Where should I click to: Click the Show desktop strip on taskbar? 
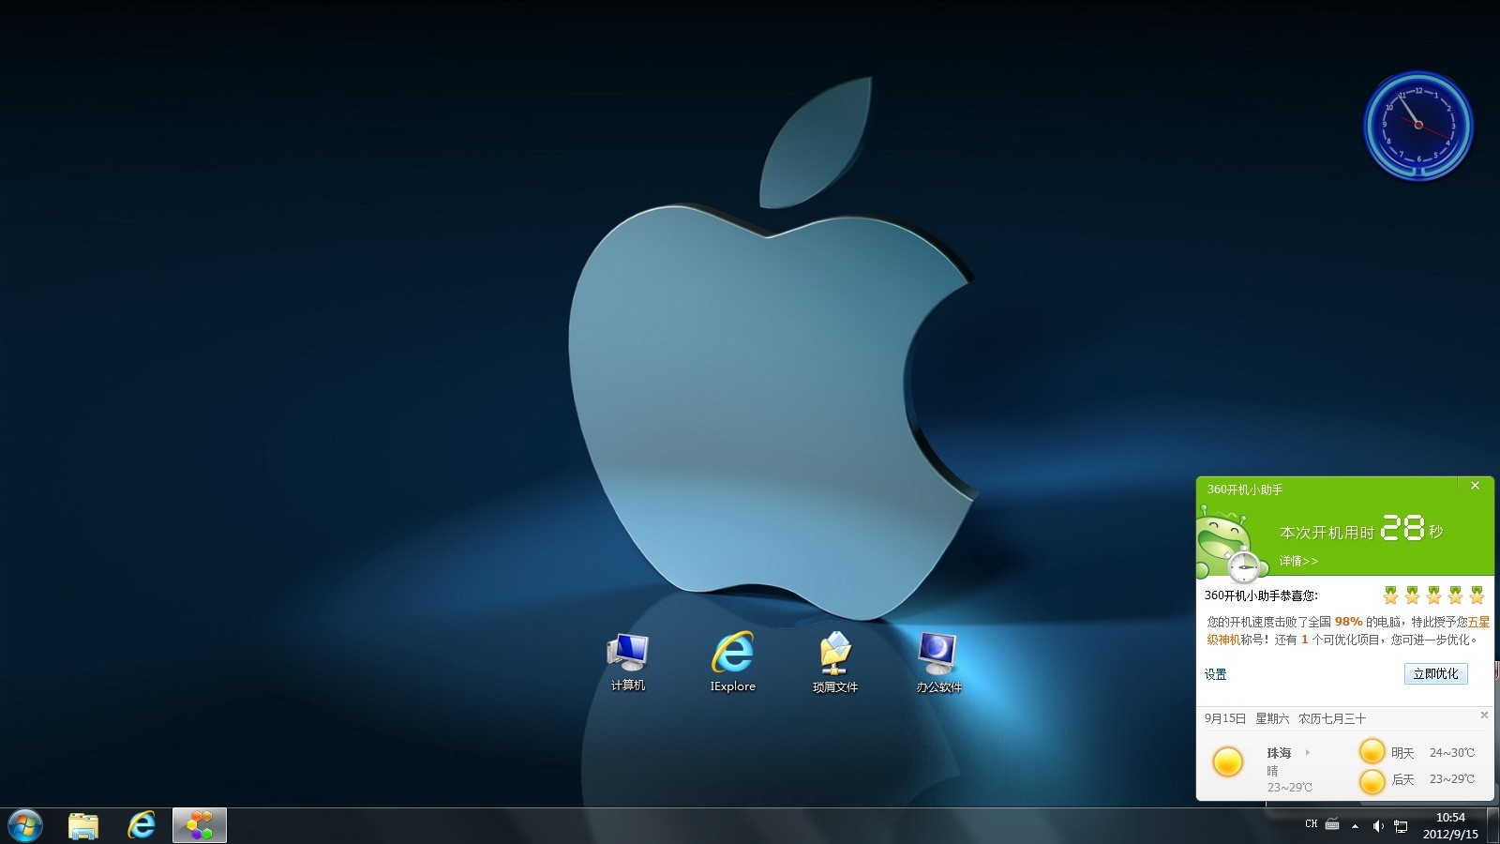[1492, 826]
